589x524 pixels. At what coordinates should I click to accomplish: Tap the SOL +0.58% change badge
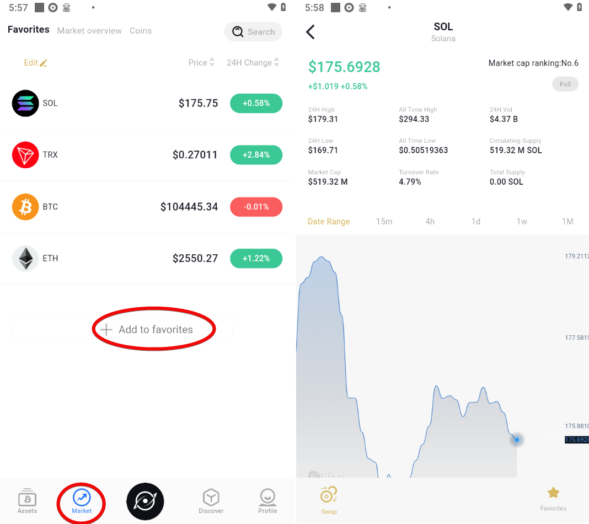point(256,103)
